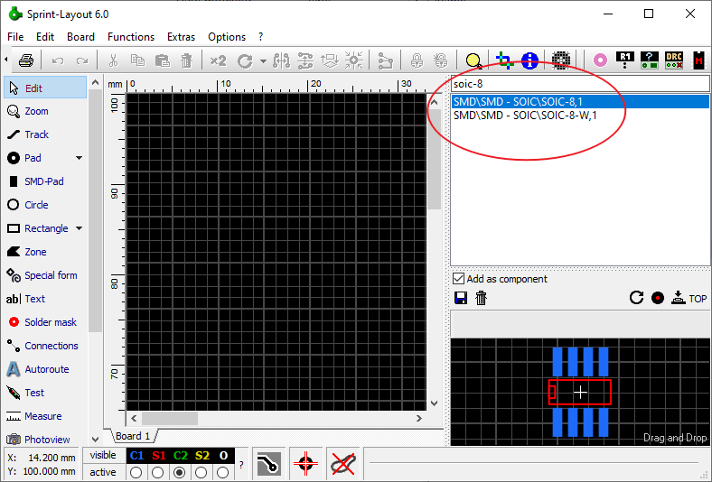Click the Print icon in the toolbar

pos(26,60)
